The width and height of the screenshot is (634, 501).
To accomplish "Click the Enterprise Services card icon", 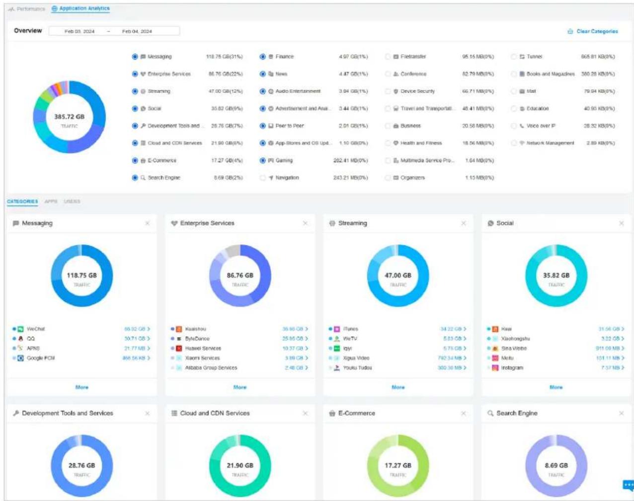I will (x=174, y=223).
